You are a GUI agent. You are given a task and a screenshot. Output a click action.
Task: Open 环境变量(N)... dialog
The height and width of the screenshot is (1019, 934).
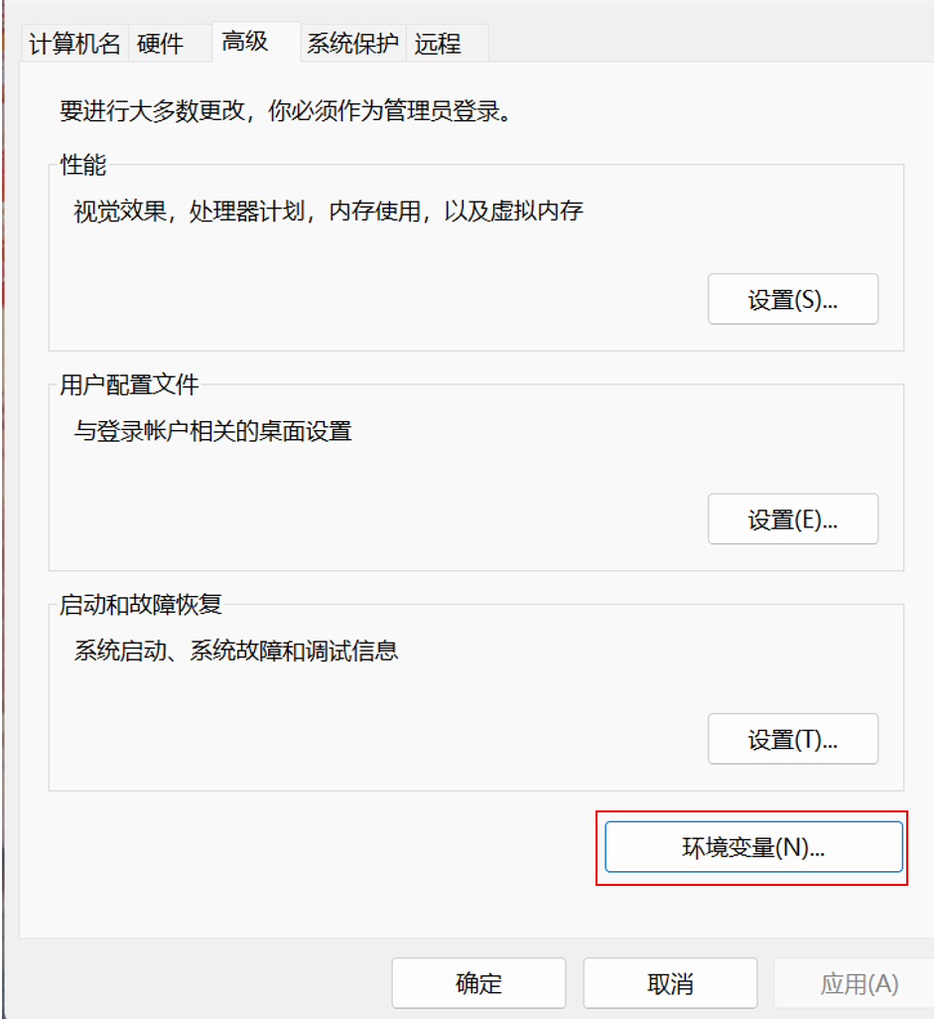pos(753,847)
